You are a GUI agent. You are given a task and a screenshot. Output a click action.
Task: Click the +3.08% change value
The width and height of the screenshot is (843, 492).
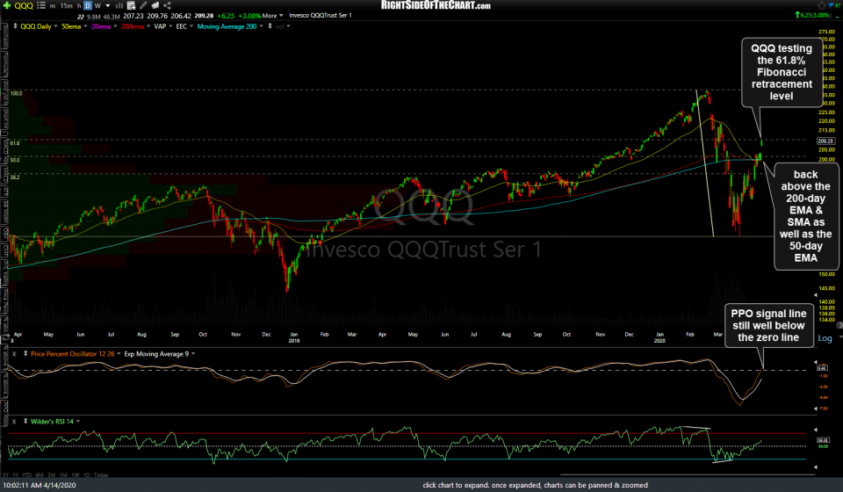(249, 16)
